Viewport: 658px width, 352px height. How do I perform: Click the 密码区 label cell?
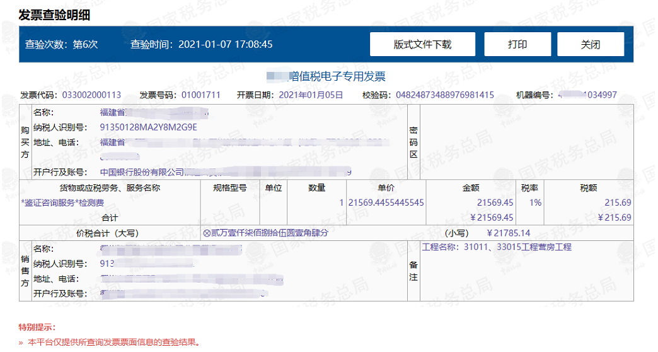(x=413, y=143)
